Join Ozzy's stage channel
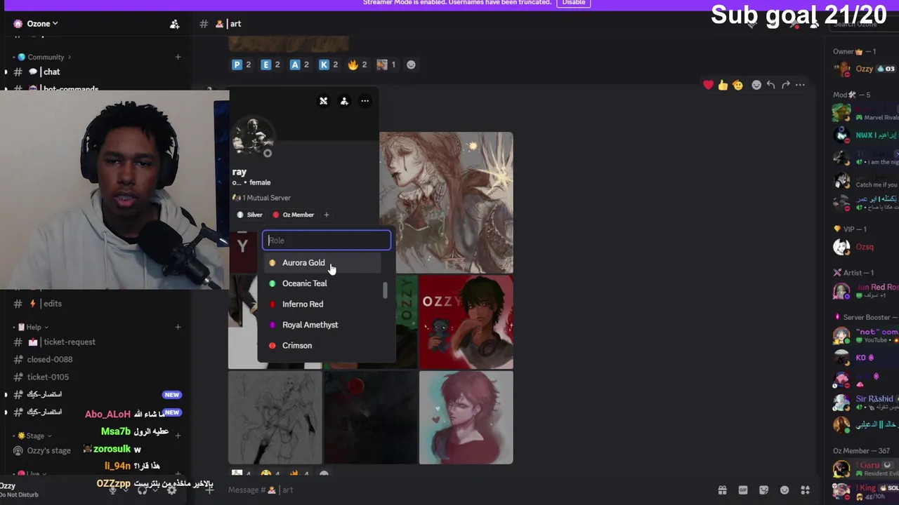Viewport: 899px width, 505px height. [x=48, y=450]
